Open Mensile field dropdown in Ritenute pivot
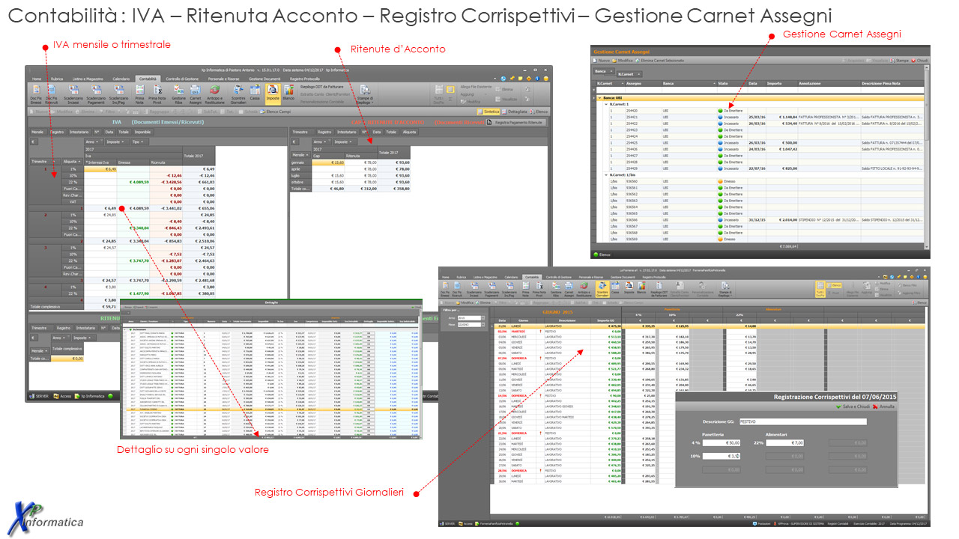959x539 pixels. pos(301,155)
